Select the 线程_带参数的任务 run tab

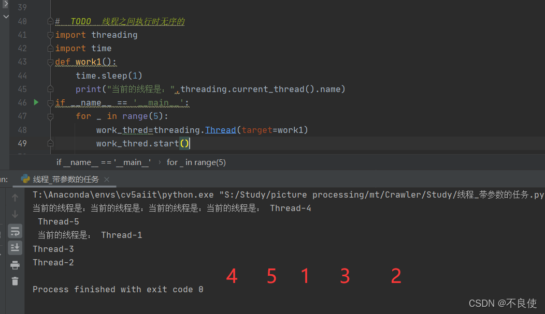65,180
